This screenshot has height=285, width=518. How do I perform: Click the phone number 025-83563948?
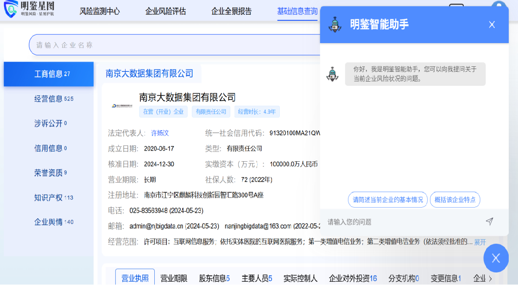coord(149,210)
